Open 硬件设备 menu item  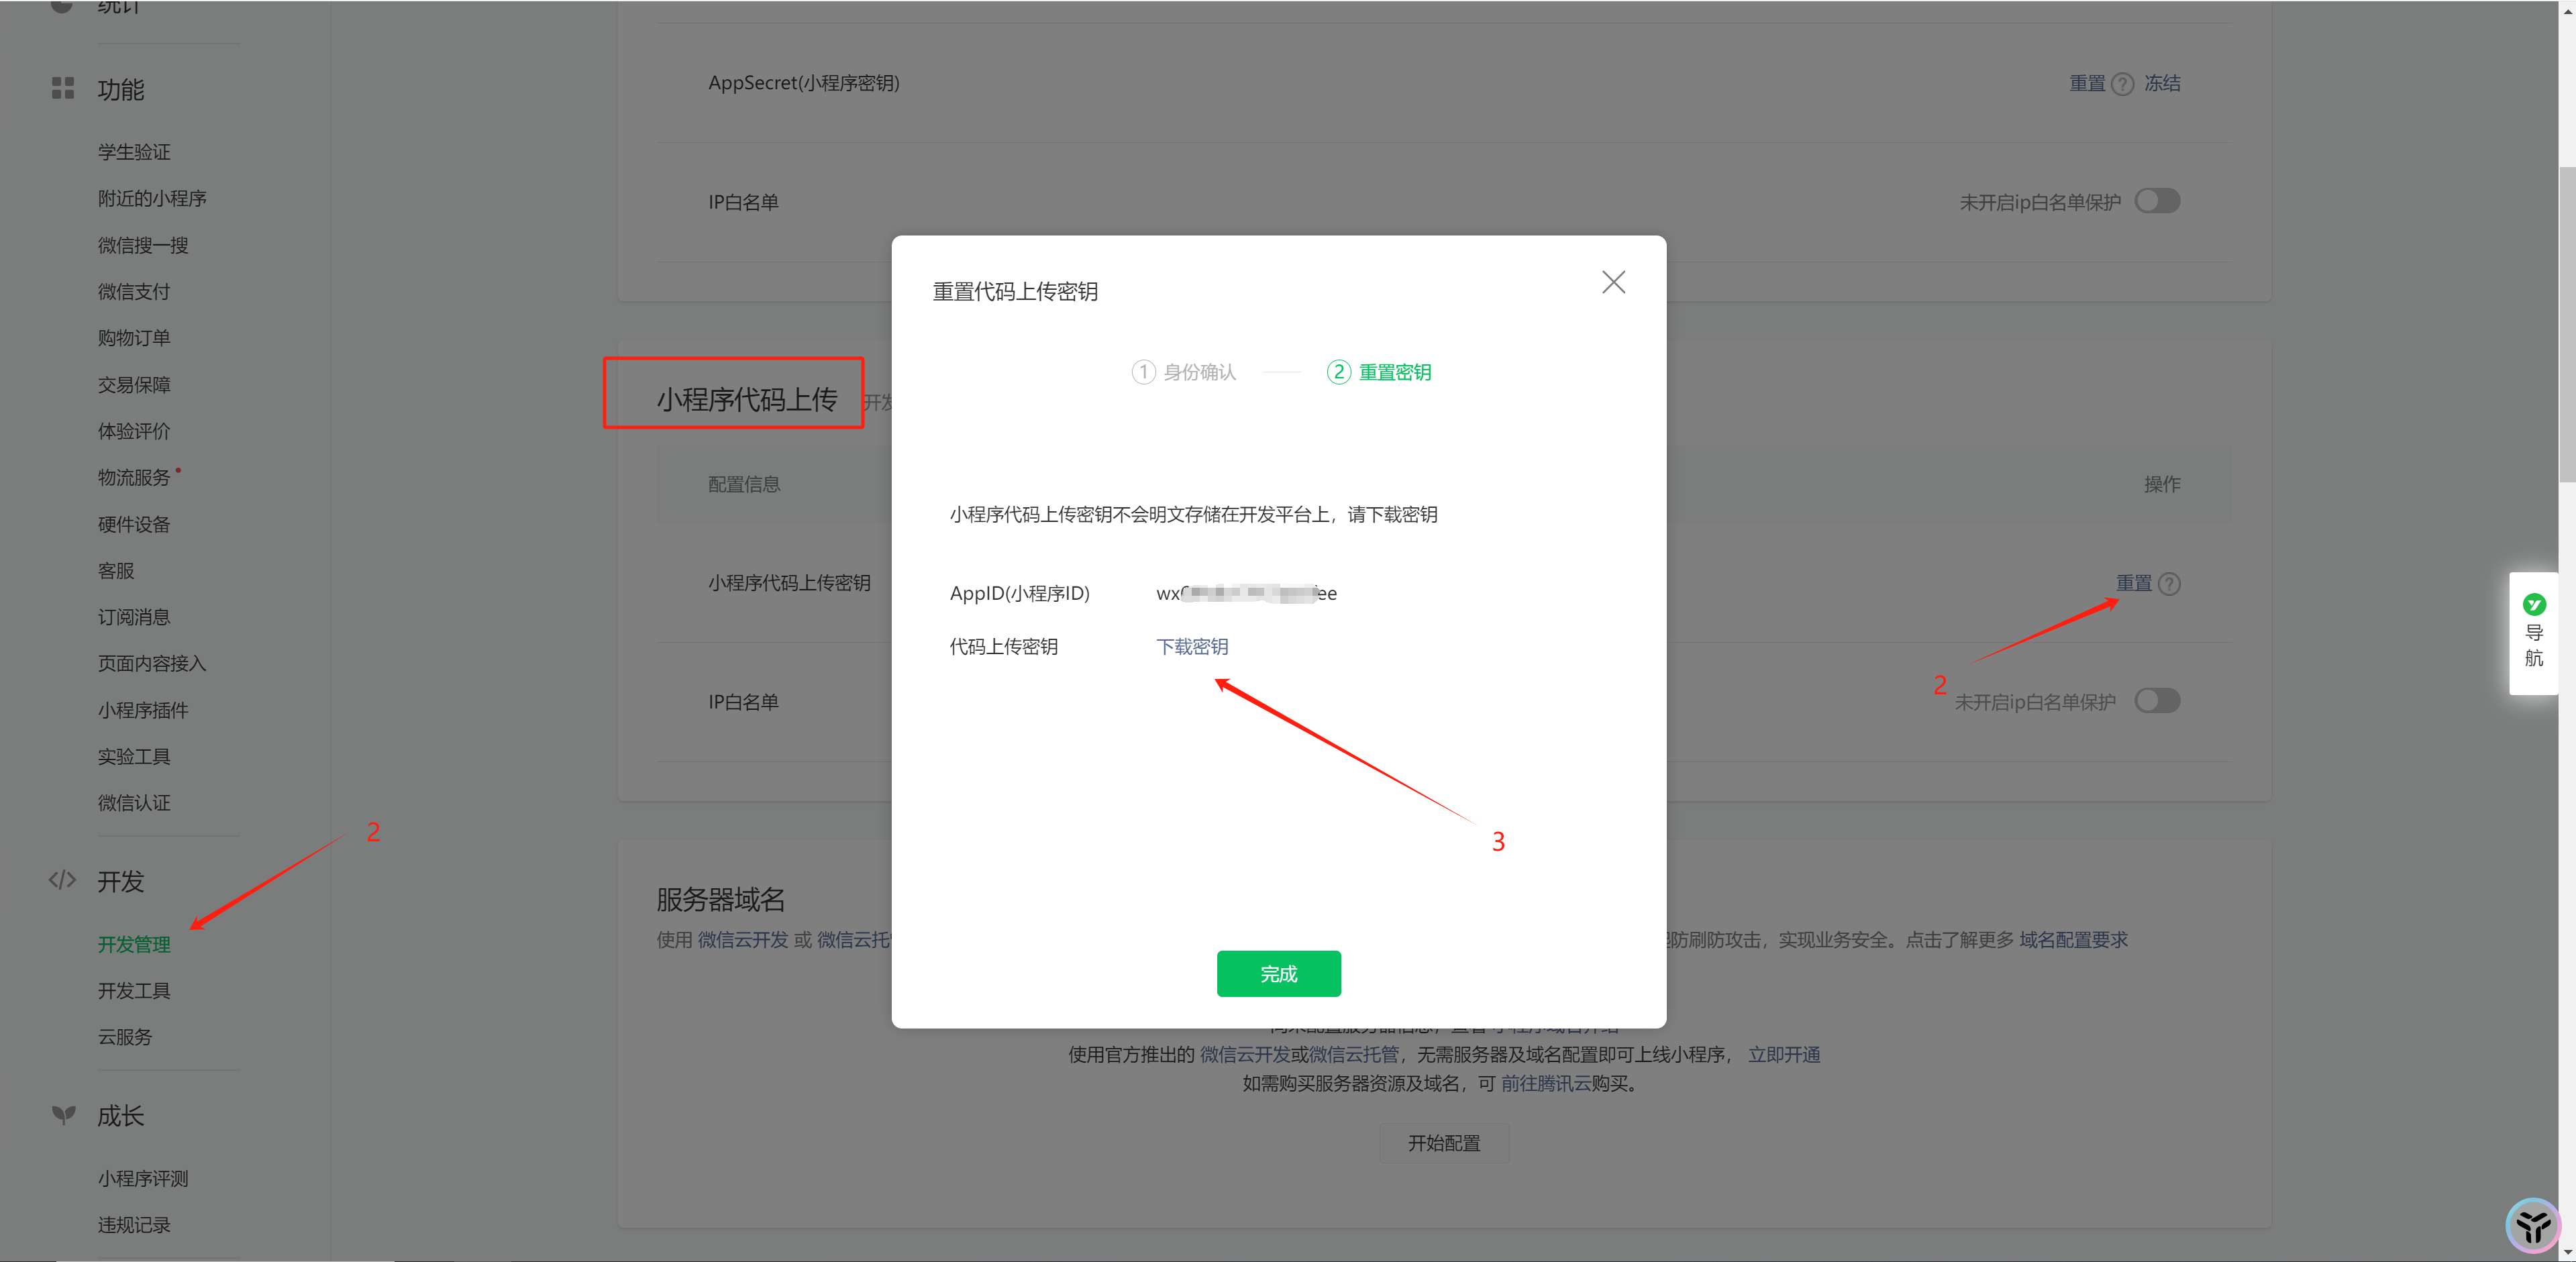click(x=134, y=525)
